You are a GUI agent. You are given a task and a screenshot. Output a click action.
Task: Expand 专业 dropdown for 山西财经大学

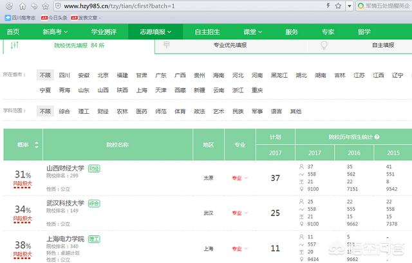tap(239, 178)
